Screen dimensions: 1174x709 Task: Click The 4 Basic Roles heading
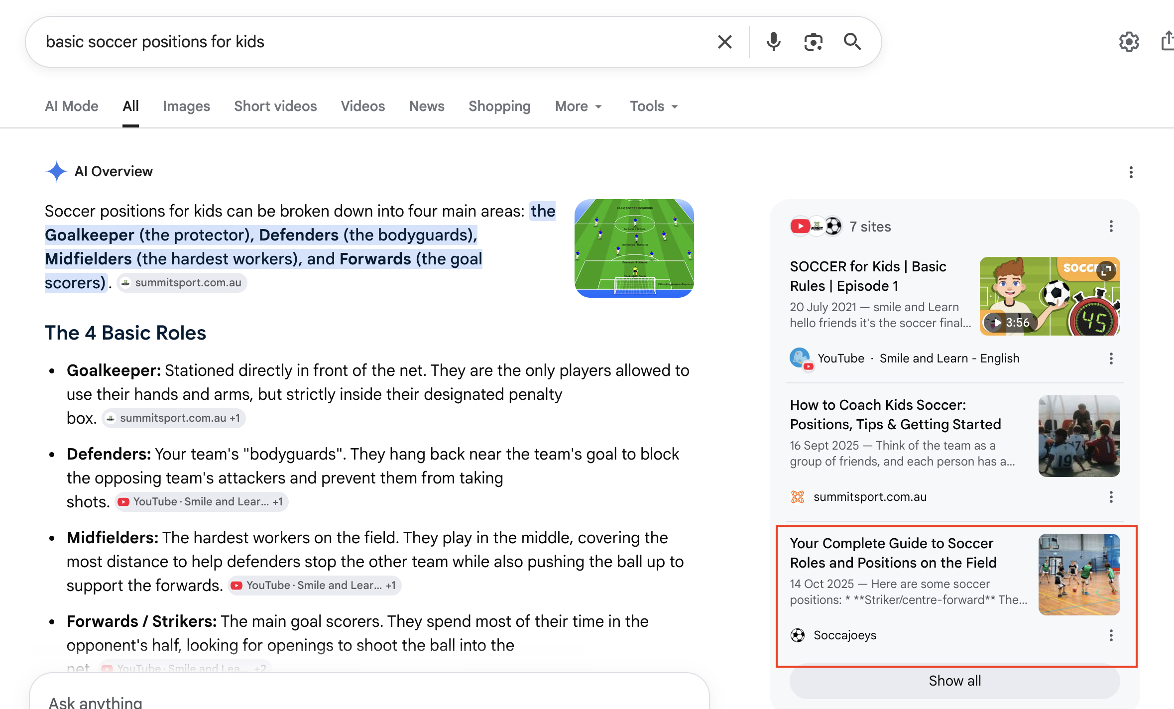[125, 333]
